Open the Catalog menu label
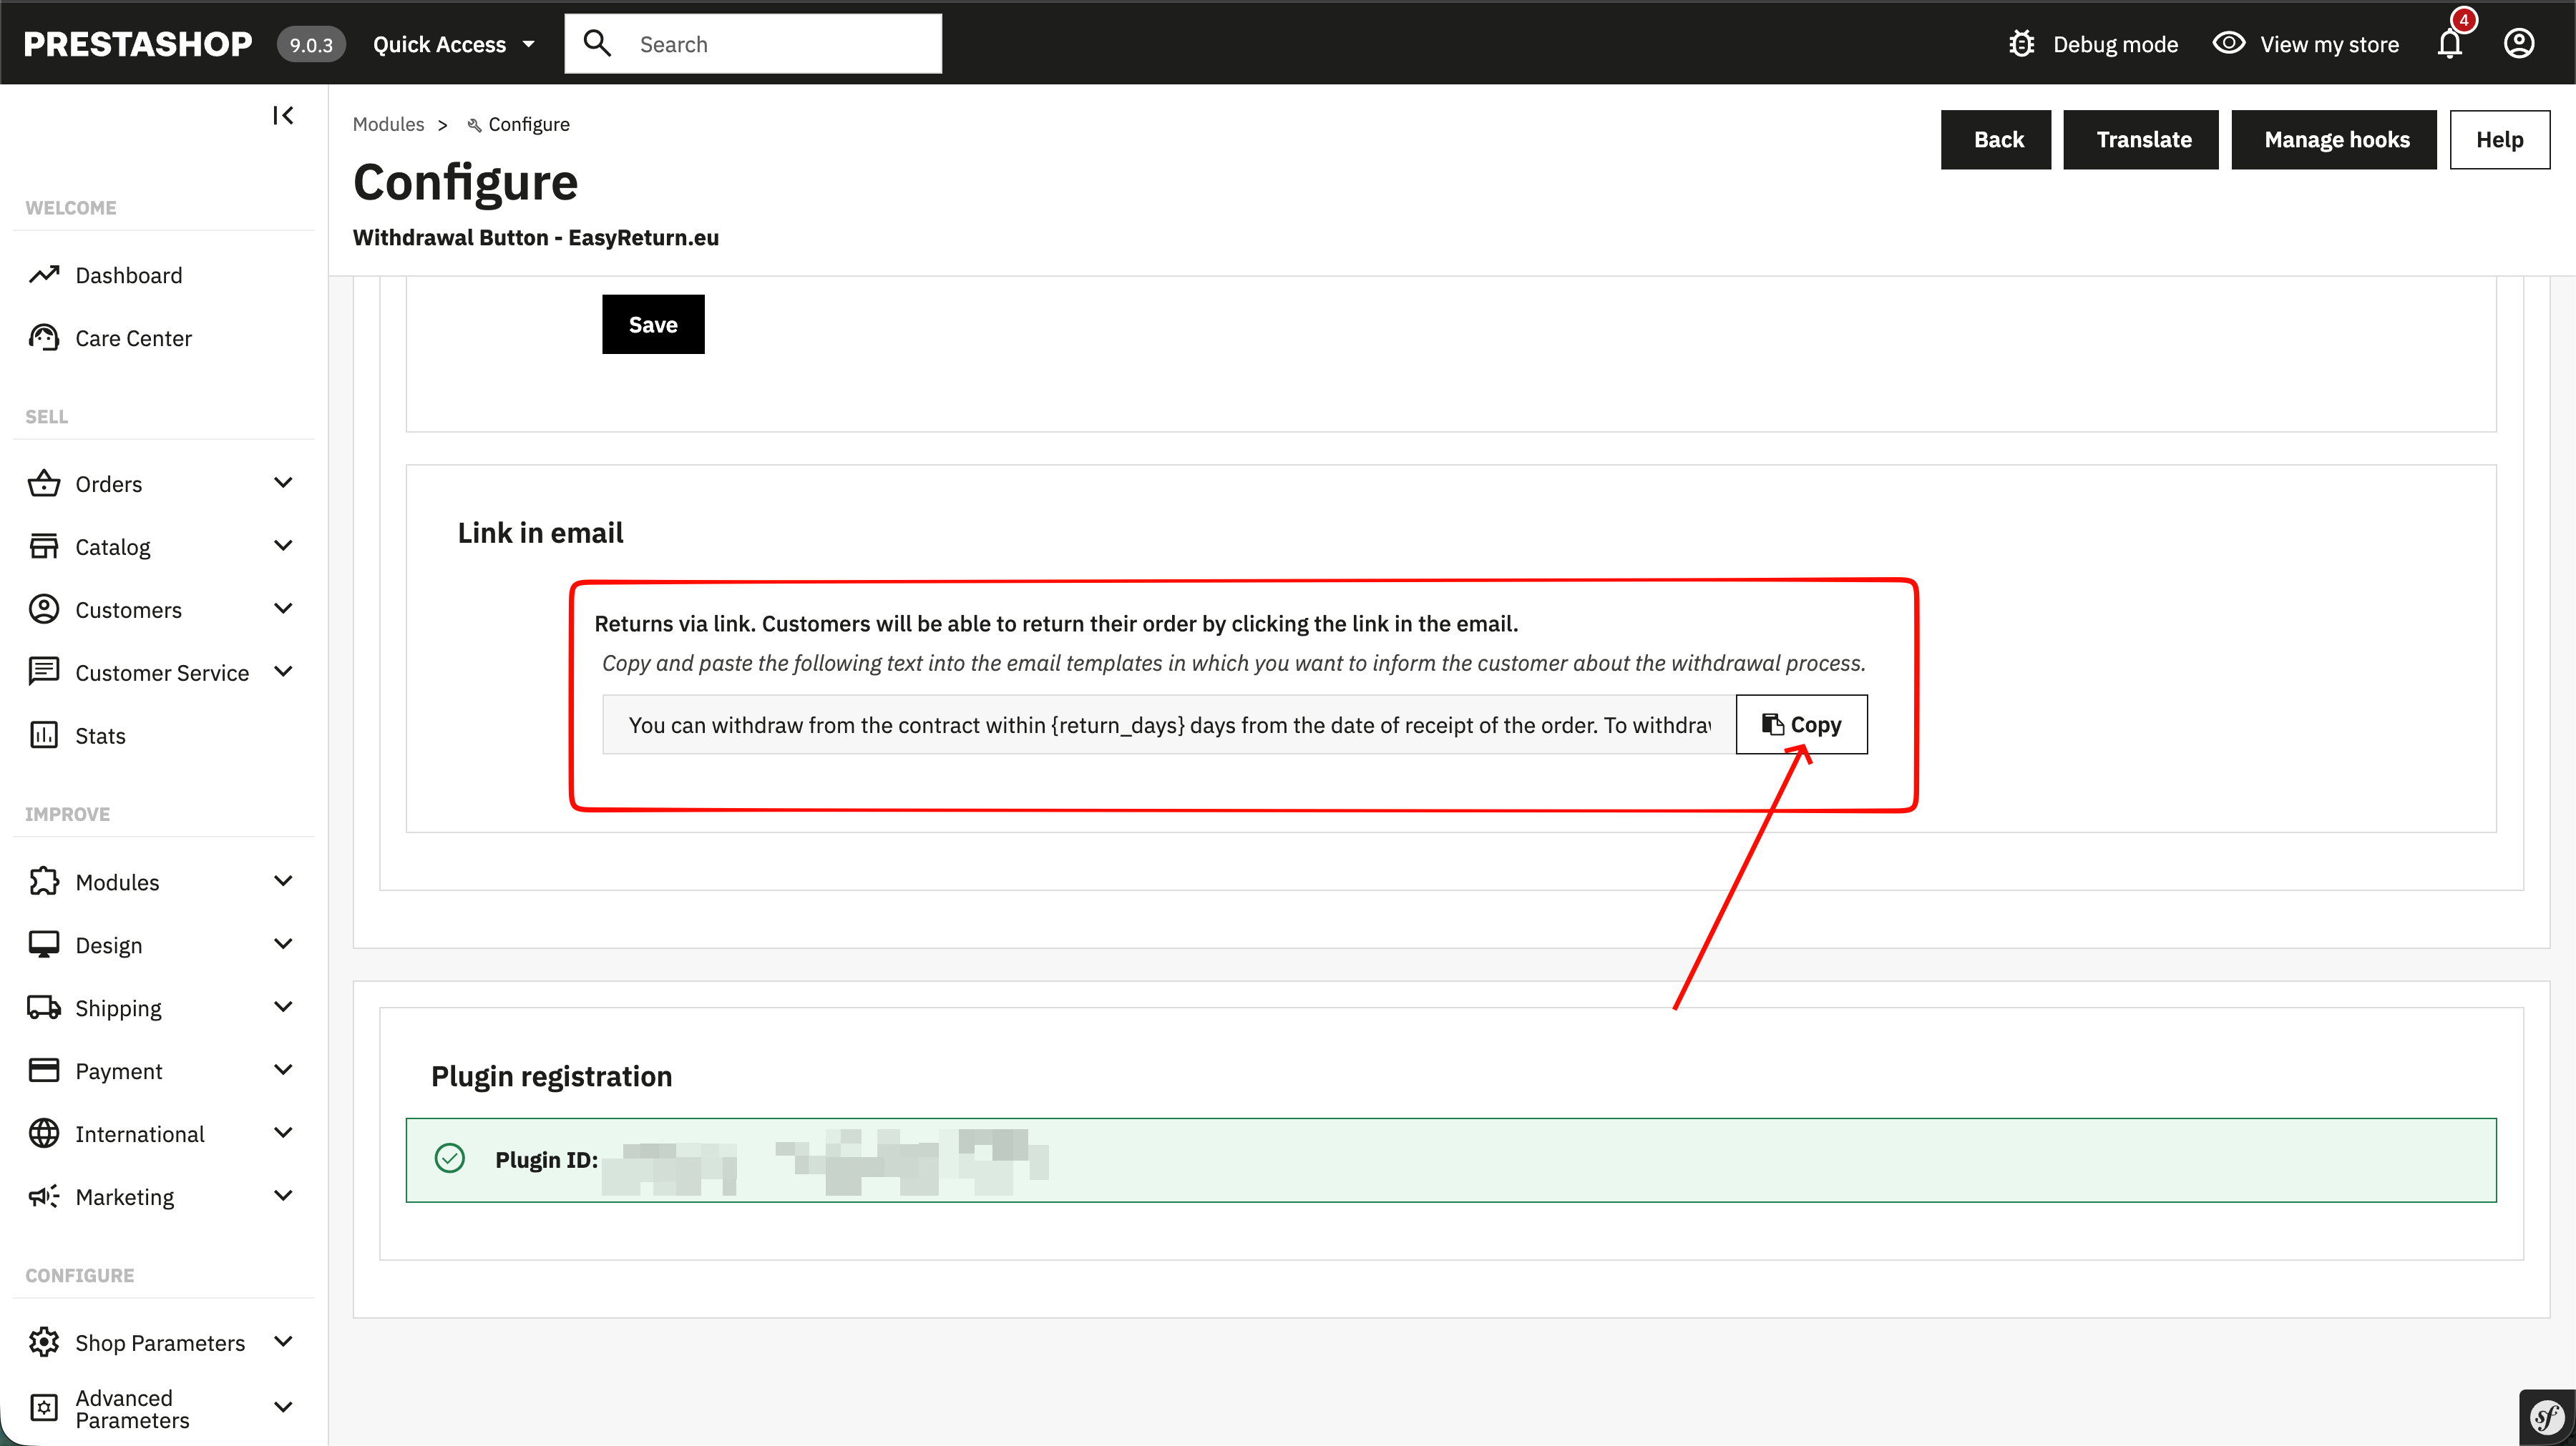2576x1446 pixels. [x=113, y=546]
